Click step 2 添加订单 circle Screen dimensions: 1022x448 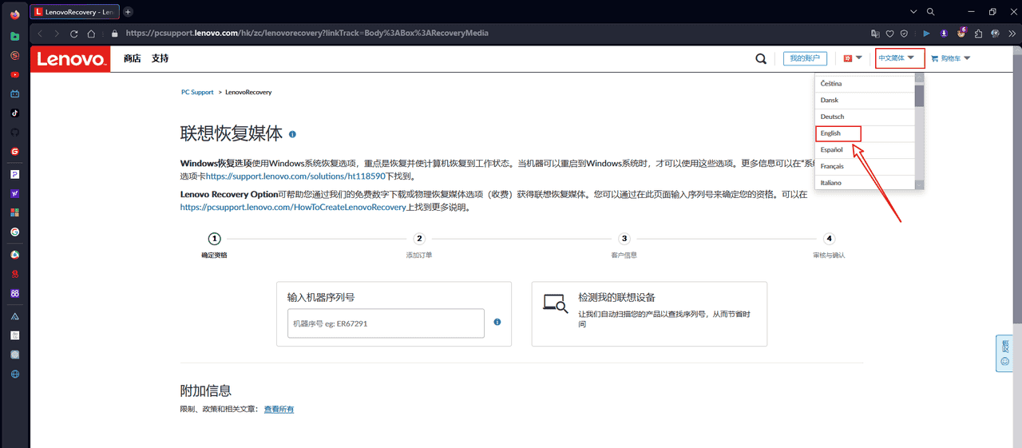click(419, 238)
